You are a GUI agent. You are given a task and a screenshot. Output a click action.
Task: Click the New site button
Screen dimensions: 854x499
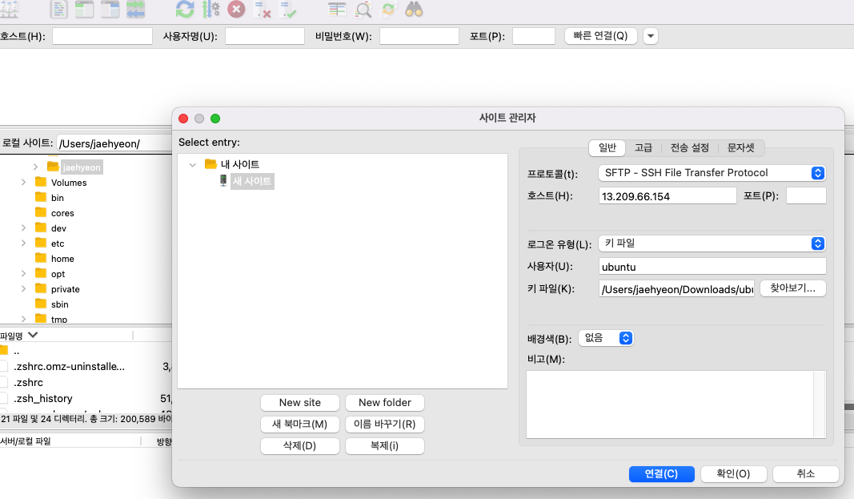coord(299,402)
